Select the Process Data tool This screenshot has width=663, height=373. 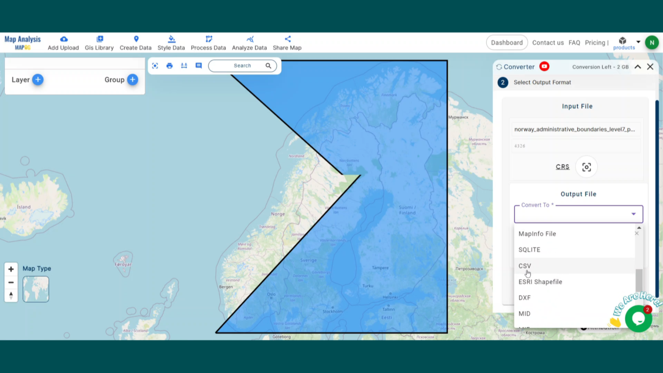tap(208, 42)
